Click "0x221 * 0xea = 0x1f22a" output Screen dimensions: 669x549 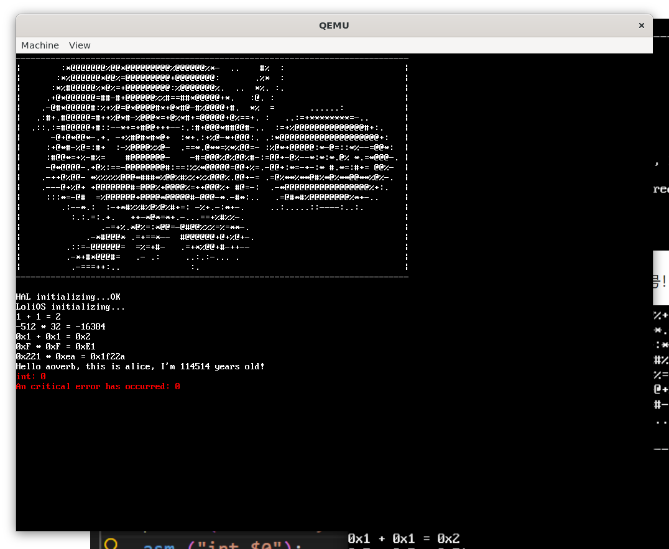click(x=70, y=356)
